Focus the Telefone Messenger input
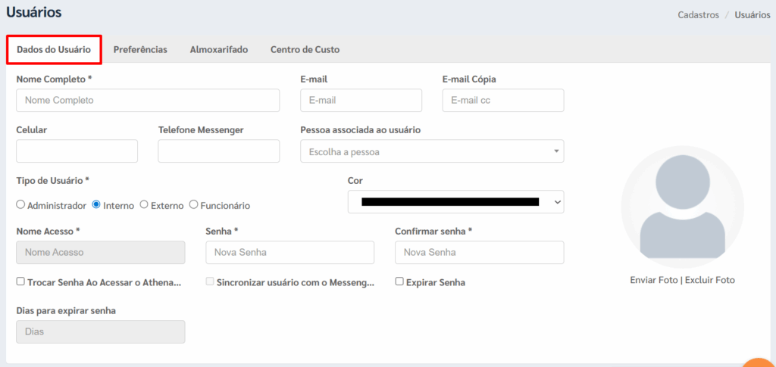776x367 pixels. click(219, 151)
